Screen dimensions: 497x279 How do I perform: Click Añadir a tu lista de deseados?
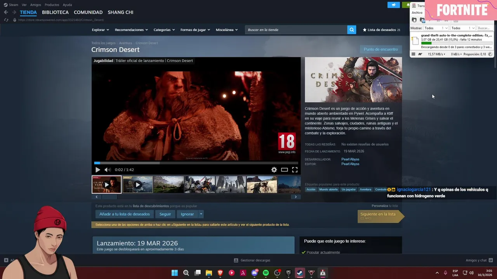point(125,214)
